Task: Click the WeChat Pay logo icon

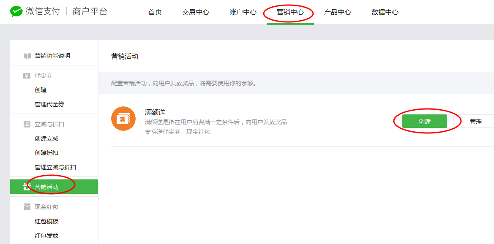Action: [16, 12]
